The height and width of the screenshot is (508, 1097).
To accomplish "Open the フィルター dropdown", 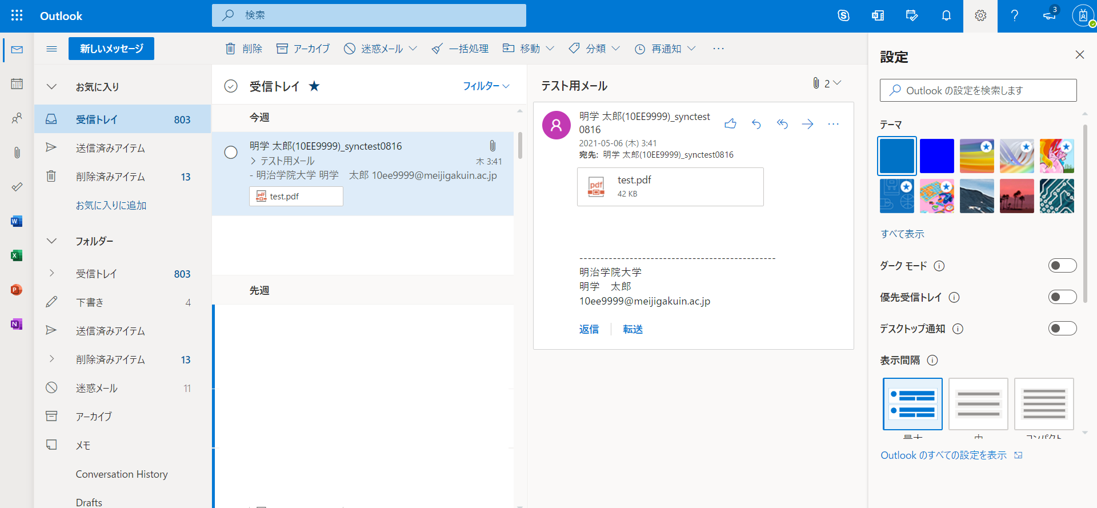I will (x=486, y=86).
